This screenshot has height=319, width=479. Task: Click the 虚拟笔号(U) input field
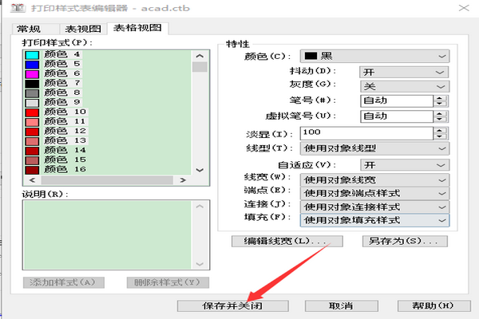tap(397, 116)
